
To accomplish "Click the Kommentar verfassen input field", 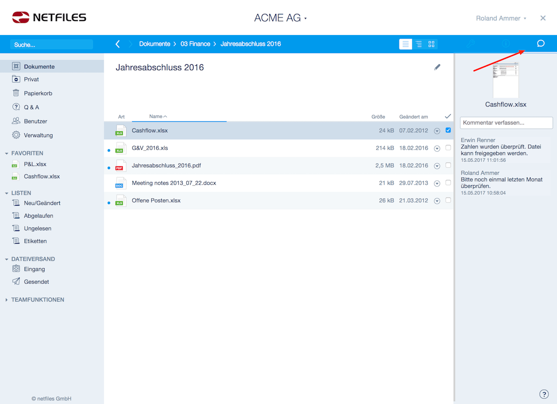I will click(x=506, y=123).
